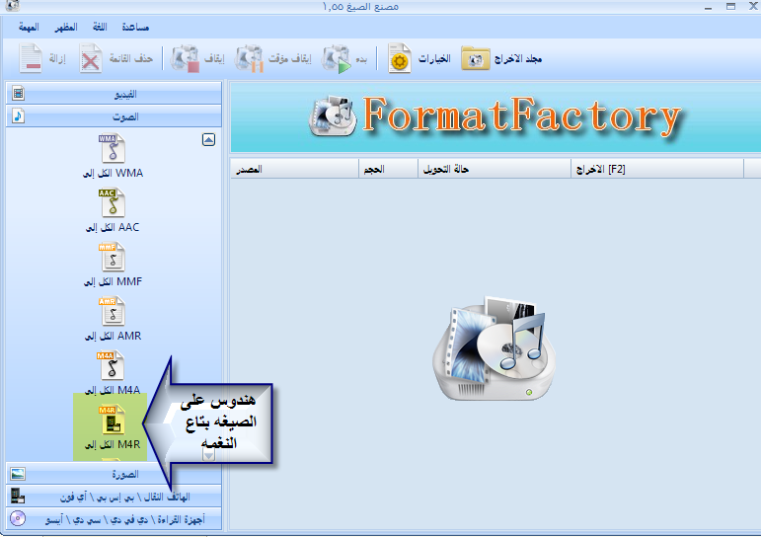Click the Remove (إزالة) toolbar icon

coord(31,59)
